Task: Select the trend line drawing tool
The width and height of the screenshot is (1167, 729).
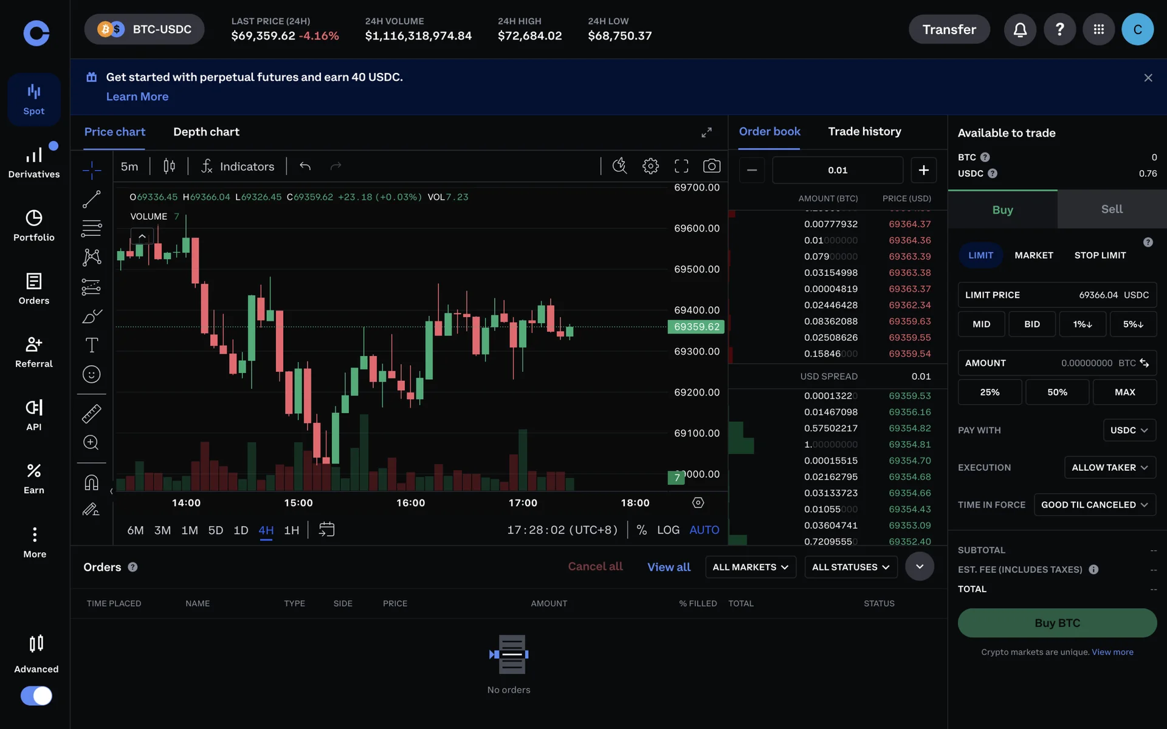Action: [x=91, y=199]
